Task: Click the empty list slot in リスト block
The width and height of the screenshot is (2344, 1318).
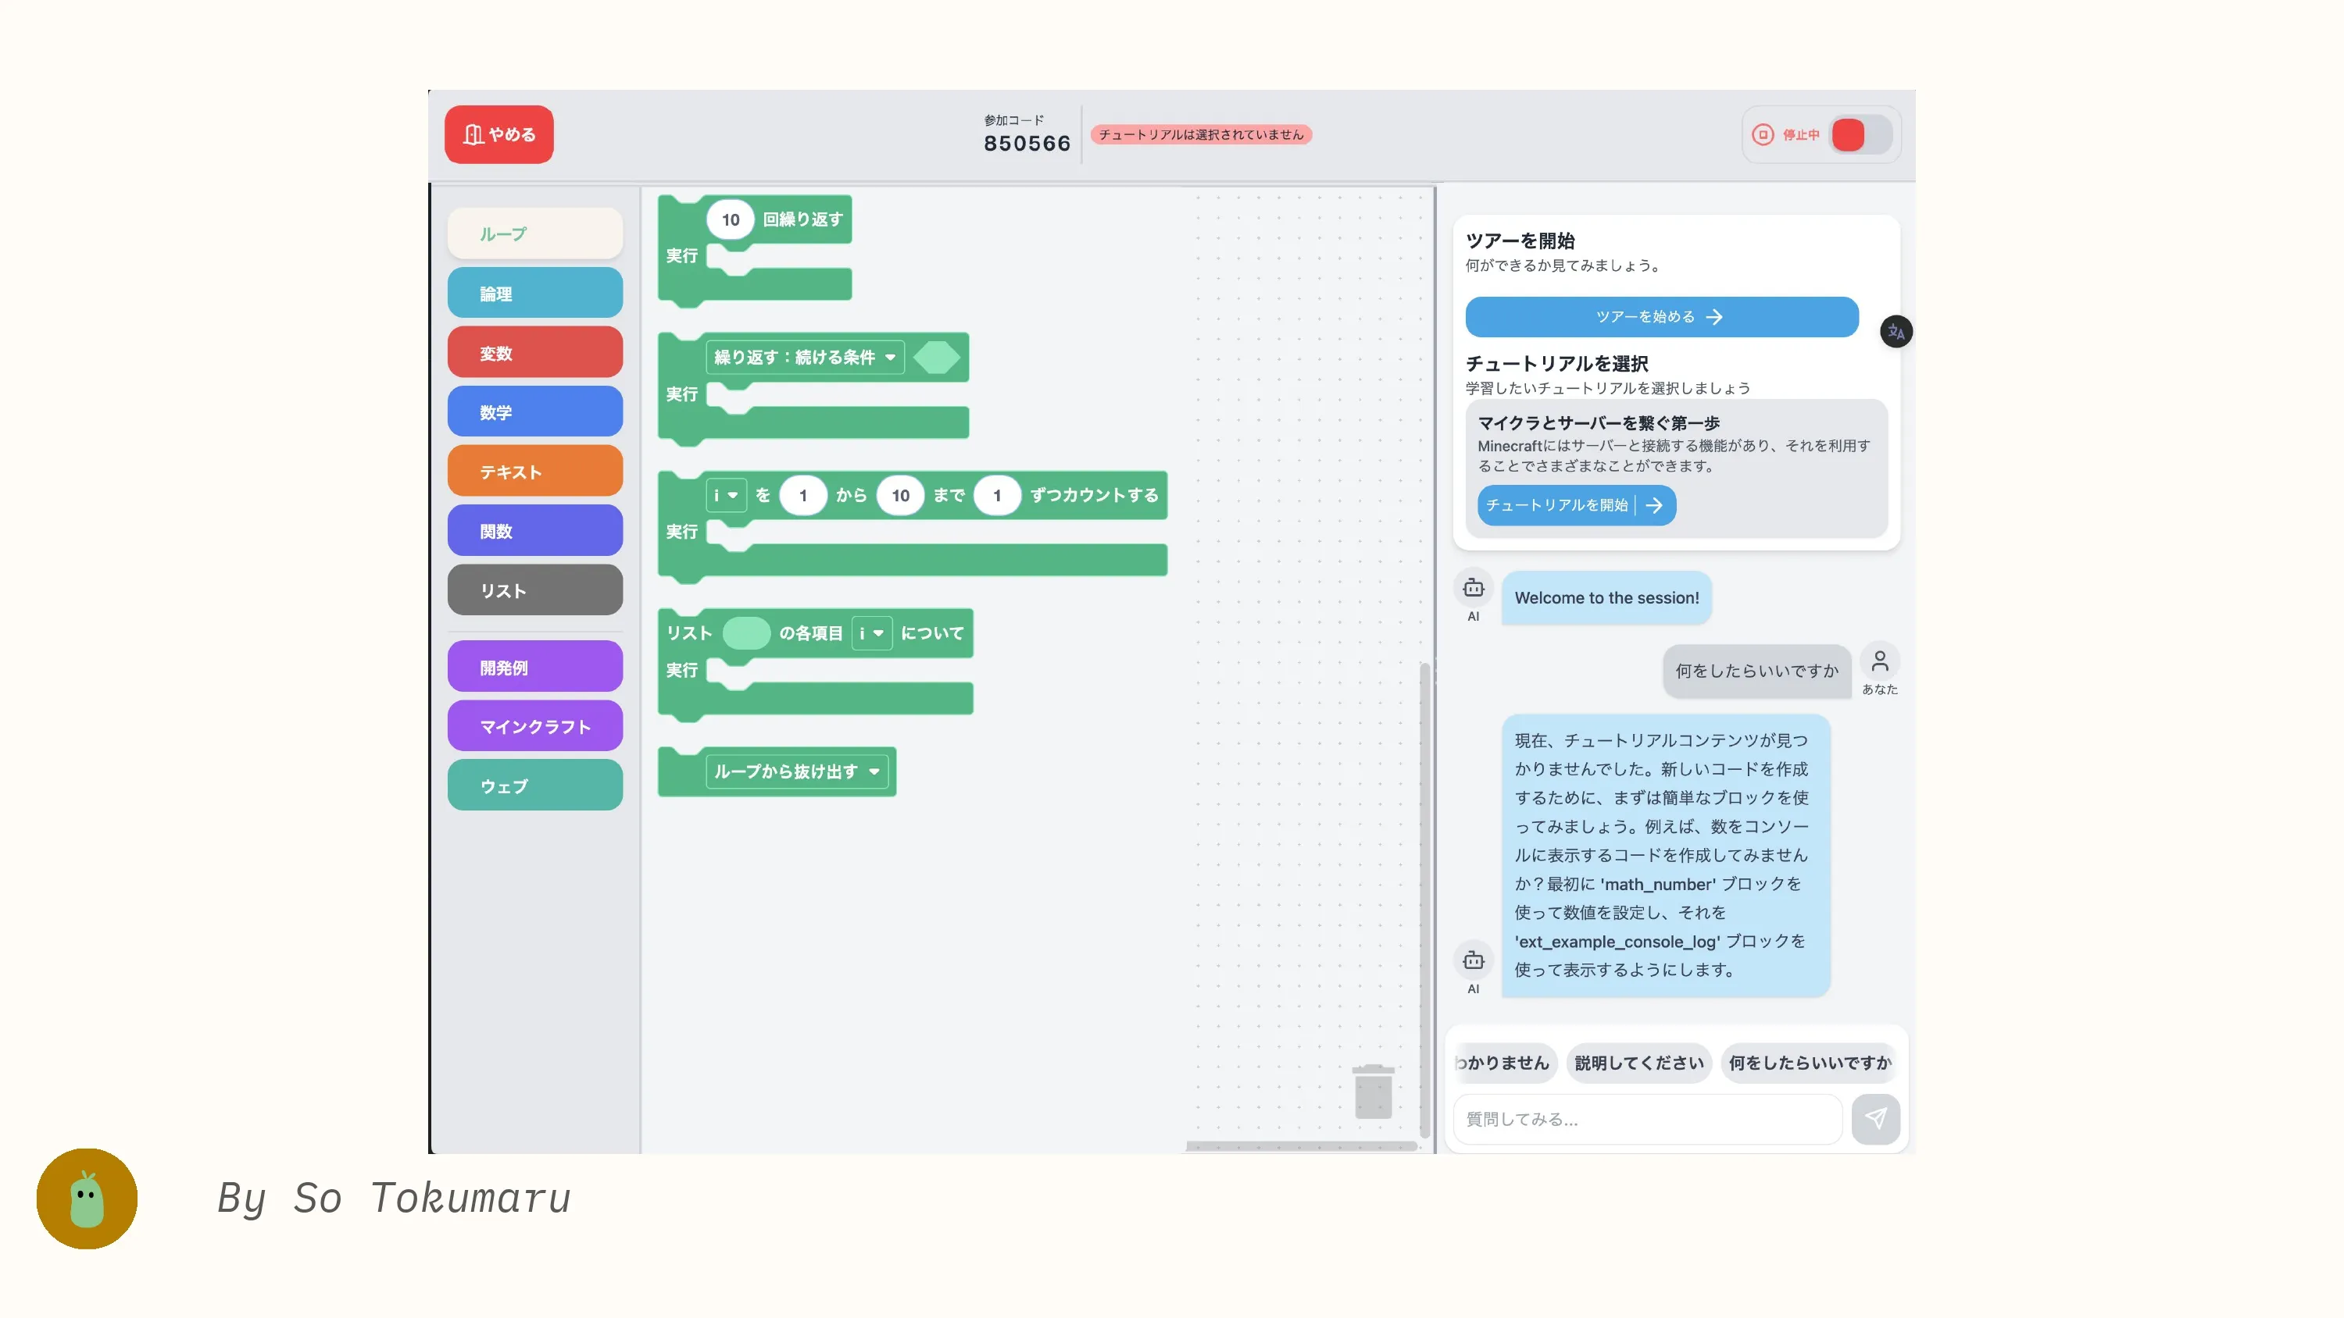Action: click(x=746, y=633)
